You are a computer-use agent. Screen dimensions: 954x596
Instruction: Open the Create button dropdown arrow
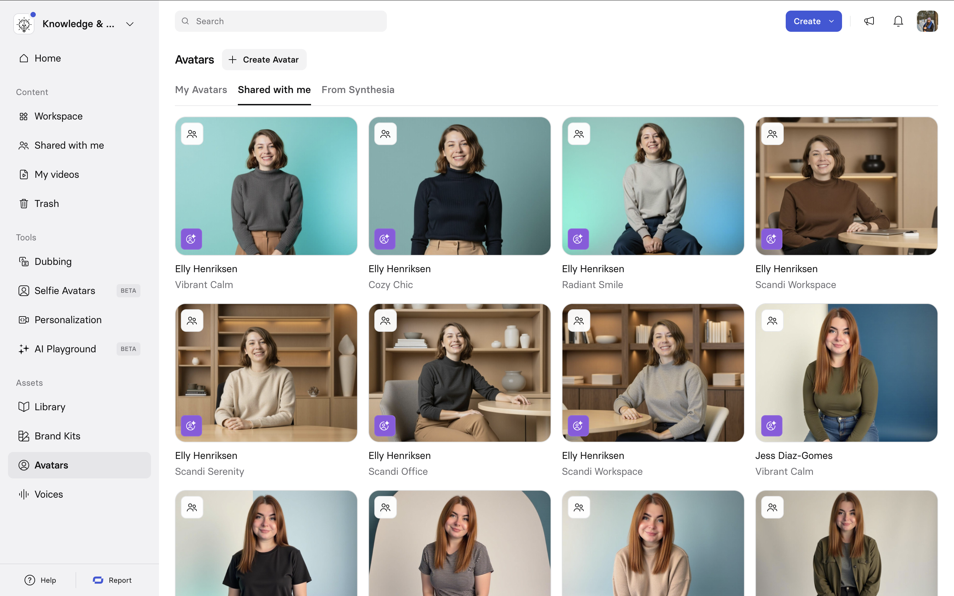click(831, 21)
